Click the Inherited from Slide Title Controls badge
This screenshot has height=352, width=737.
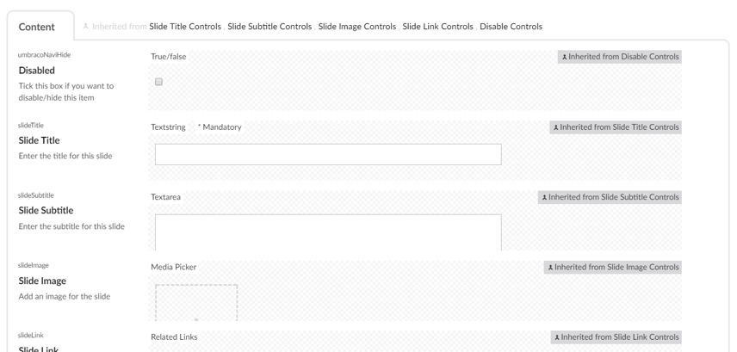click(x=616, y=127)
